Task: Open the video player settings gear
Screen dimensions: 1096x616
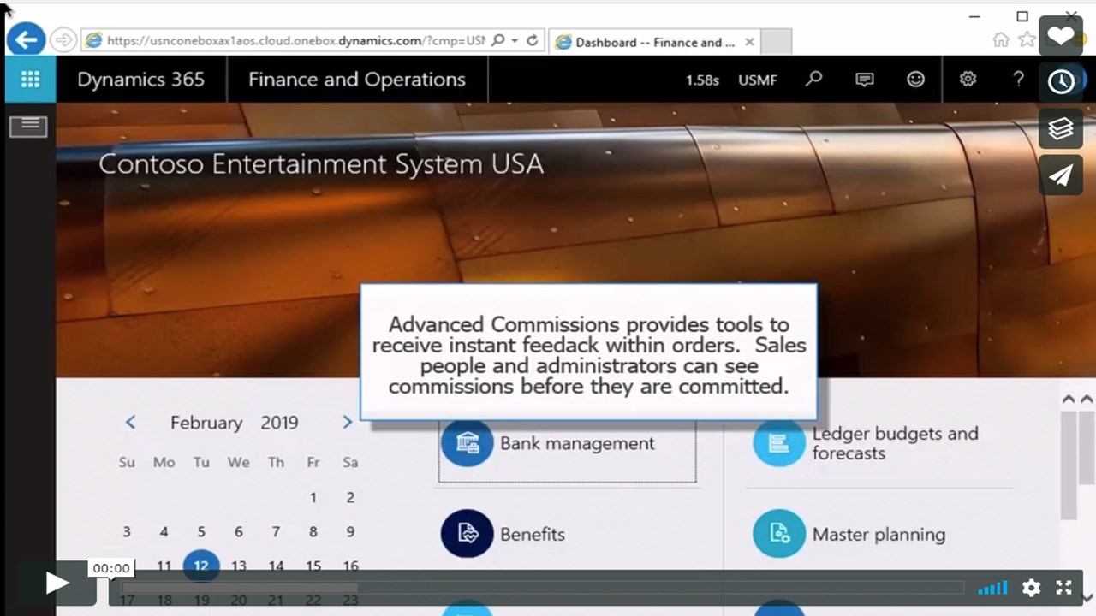Action: point(1031,588)
